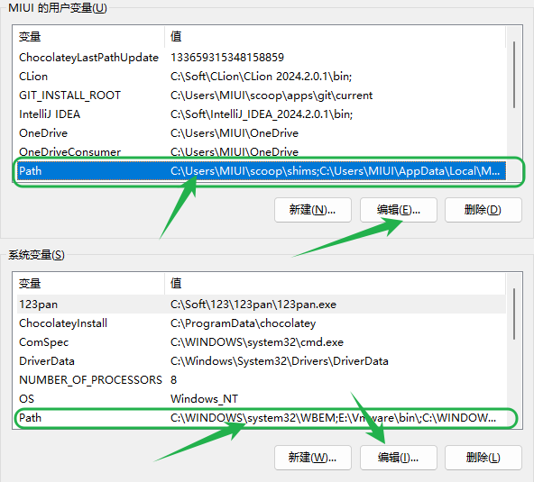Click 删除(D) button for user variables
534x482 pixels.
point(483,210)
